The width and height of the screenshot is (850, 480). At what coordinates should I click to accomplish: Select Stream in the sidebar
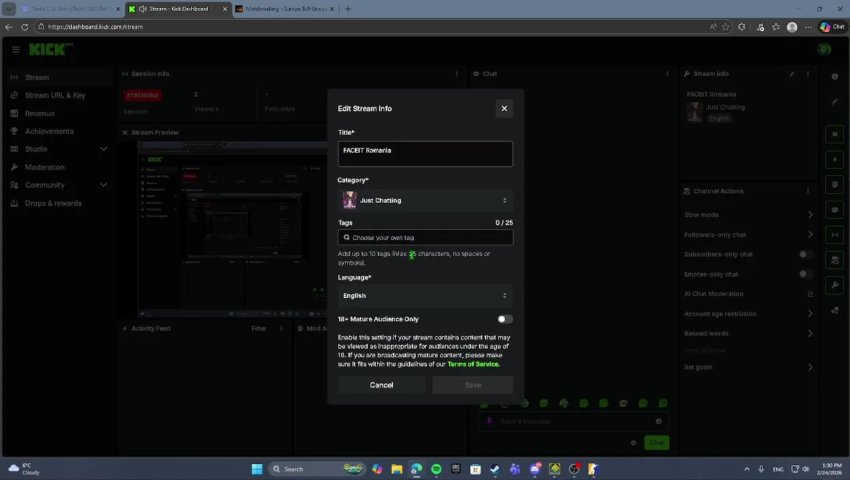pos(57,77)
